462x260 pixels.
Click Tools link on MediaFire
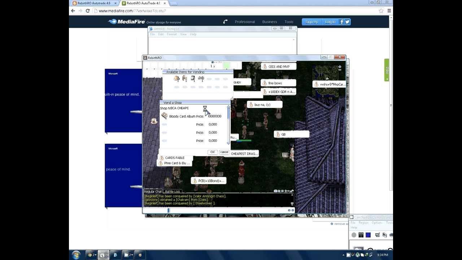click(x=289, y=22)
